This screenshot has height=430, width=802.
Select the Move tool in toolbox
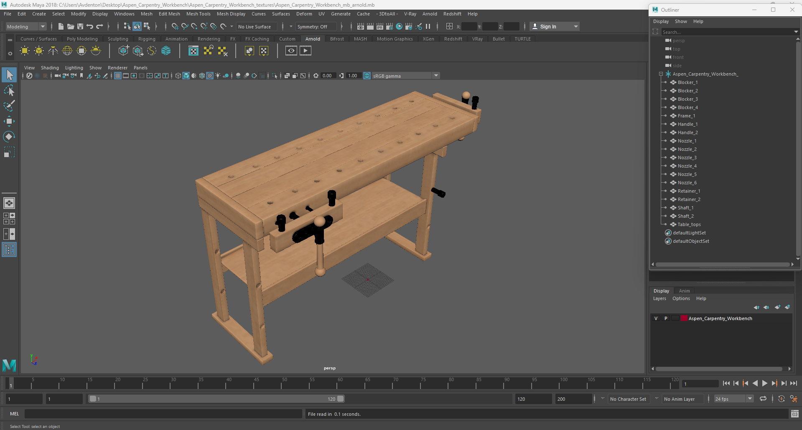(x=9, y=121)
